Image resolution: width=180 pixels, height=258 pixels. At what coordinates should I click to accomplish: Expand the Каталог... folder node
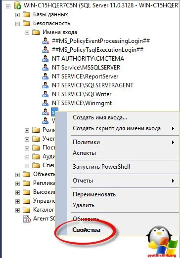(17, 211)
